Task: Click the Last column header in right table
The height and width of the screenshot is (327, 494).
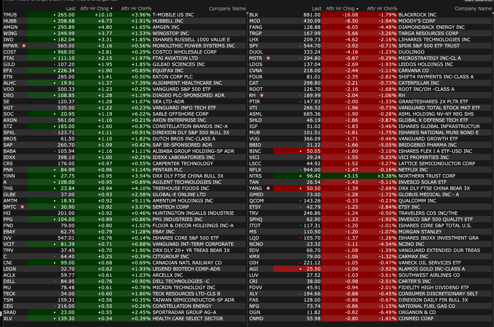Action: [x=317, y=9]
